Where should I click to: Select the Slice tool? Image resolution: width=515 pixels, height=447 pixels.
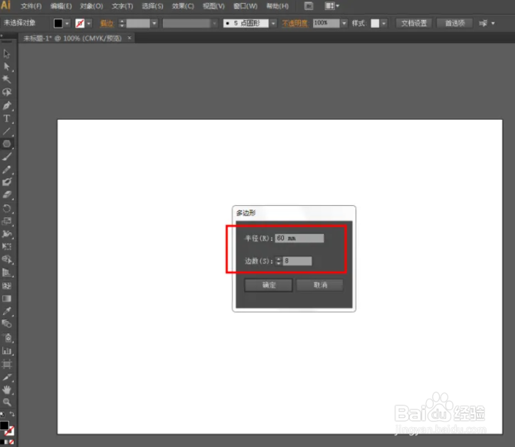click(7, 377)
